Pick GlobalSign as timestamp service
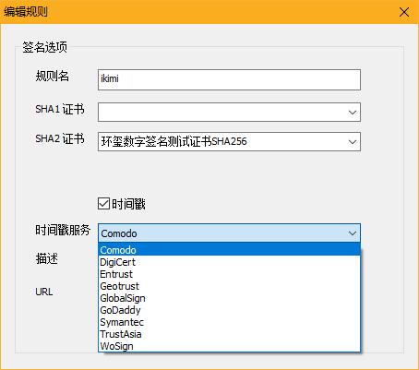 [229, 298]
